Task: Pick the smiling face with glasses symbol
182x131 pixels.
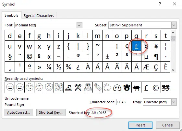Action: (39, 87)
